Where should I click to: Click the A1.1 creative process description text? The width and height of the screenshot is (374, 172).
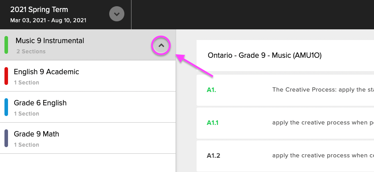coord(323,123)
